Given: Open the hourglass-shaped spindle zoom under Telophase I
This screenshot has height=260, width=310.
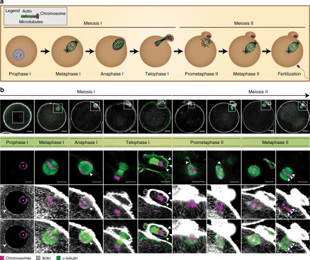Looking at the screenshot, I should click(120, 167).
